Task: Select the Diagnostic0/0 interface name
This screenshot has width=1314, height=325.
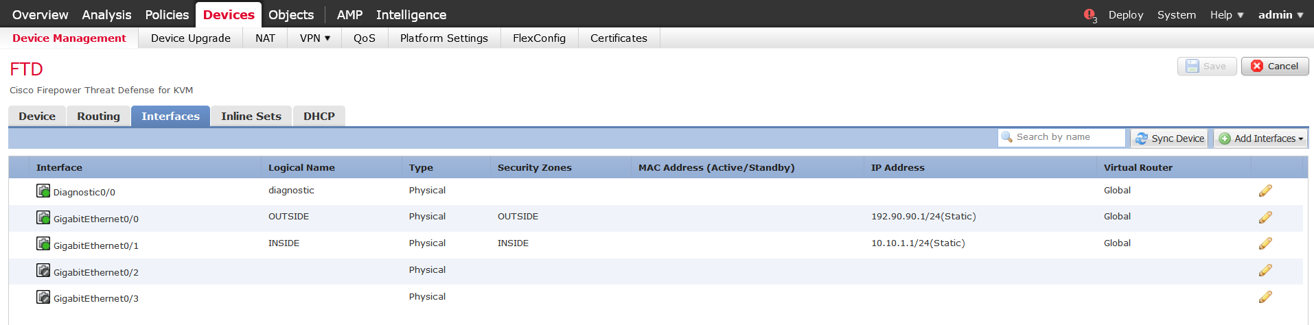Action: (84, 192)
